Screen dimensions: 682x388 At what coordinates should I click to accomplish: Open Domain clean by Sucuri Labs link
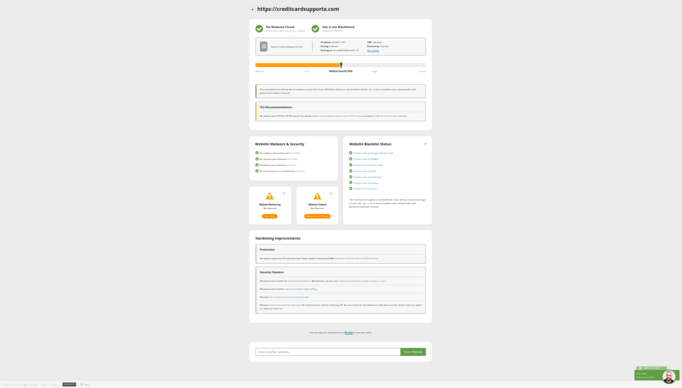pos(368,165)
